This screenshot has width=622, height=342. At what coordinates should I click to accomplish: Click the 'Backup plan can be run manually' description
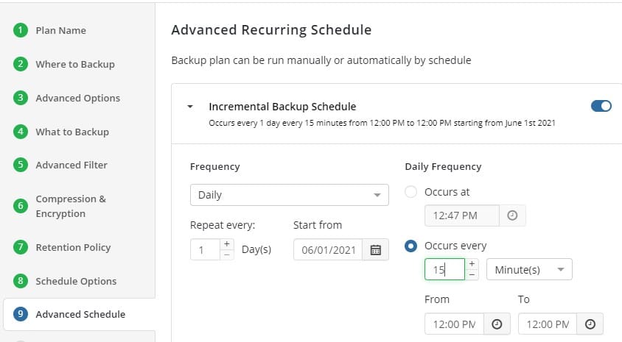[321, 60]
